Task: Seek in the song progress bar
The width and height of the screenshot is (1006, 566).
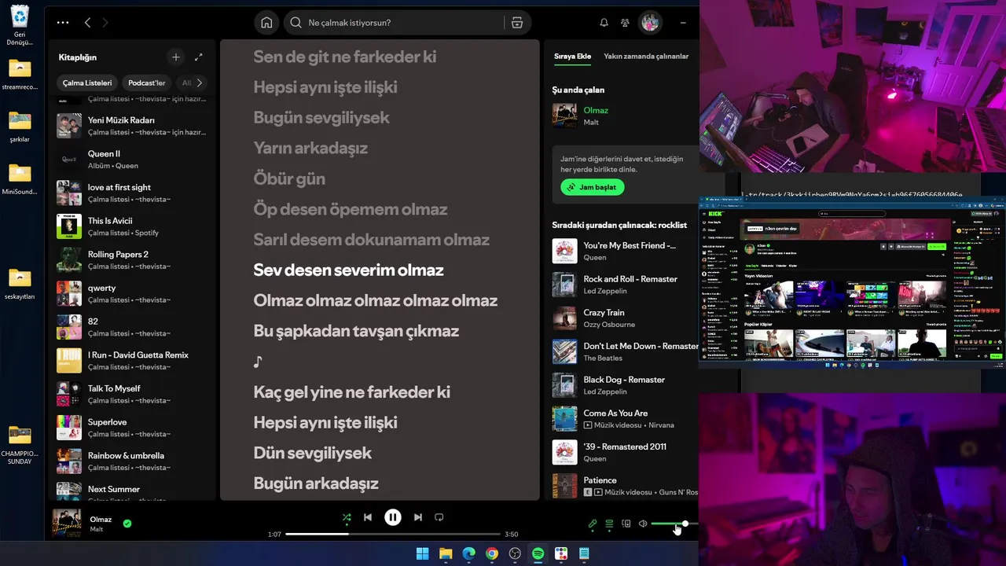Action: (x=392, y=534)
